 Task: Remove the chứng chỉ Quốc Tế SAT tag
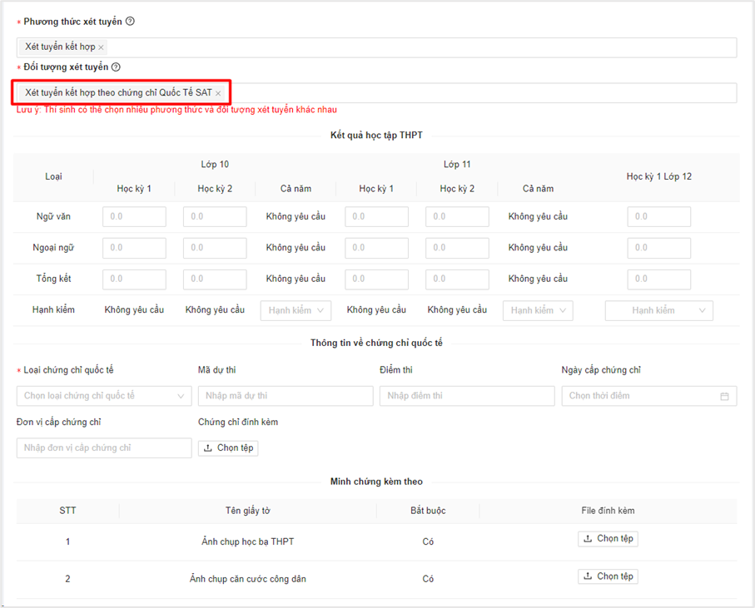click(x=218, y=93)
